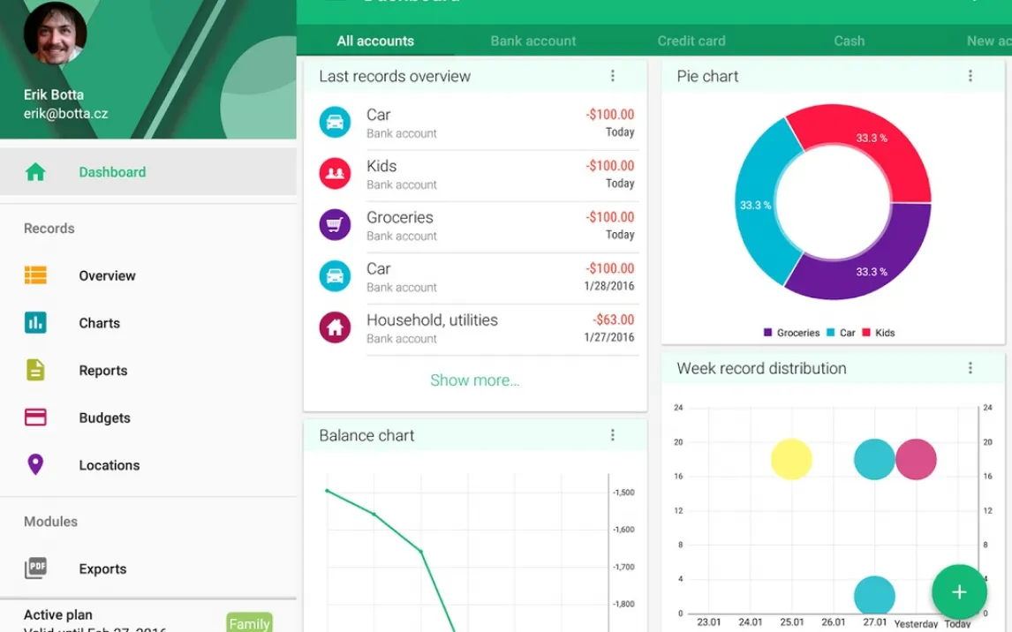Image resolution: width=1012 pixels, height=632 pixels.
Task: Select the Cash tab
Action: [x=849, y=41]
